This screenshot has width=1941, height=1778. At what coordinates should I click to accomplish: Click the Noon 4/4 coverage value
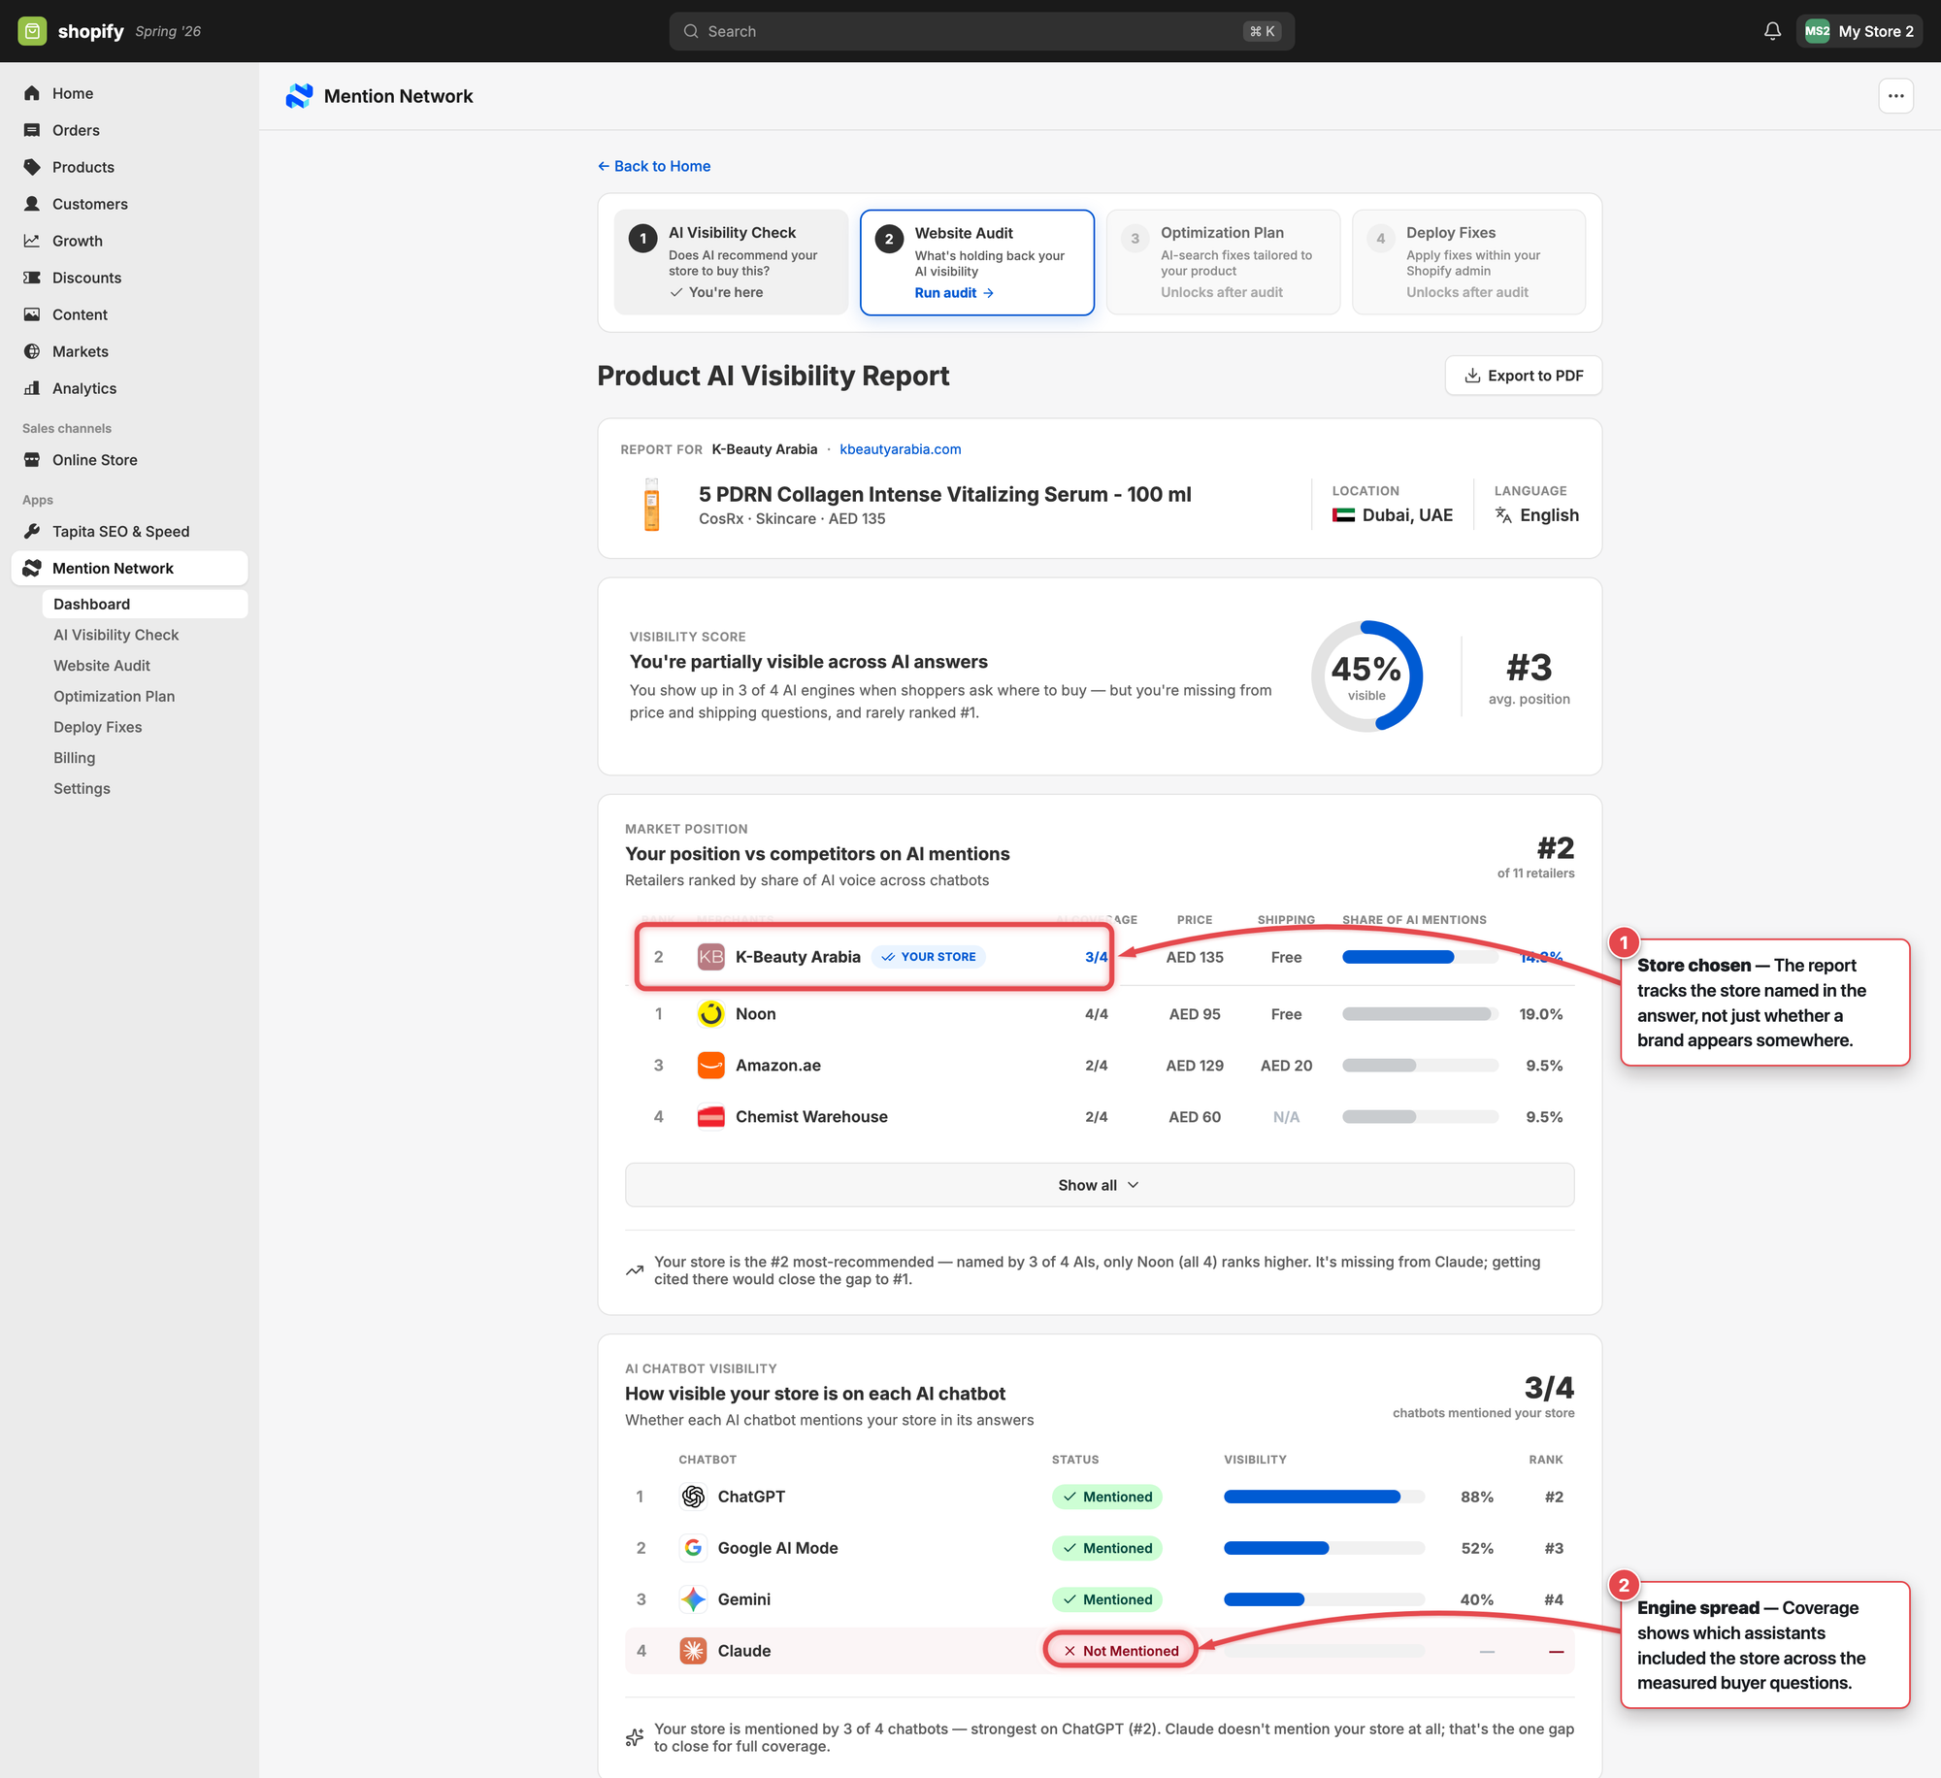tap(1097, 1014)
